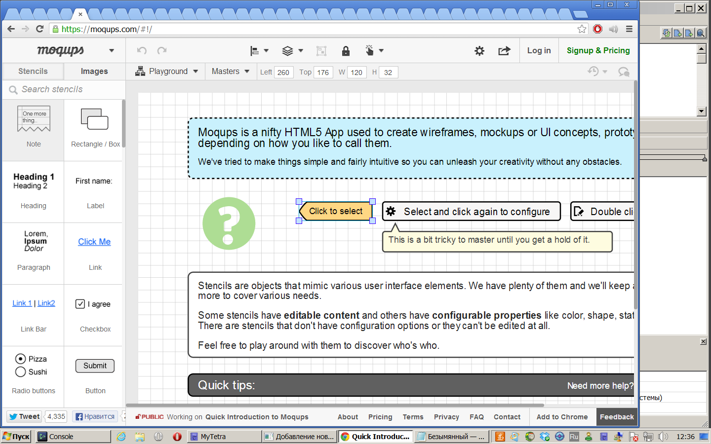The image size is (711, 444).
Task: Switch to the Stencils tab
Action: [33, 71]
